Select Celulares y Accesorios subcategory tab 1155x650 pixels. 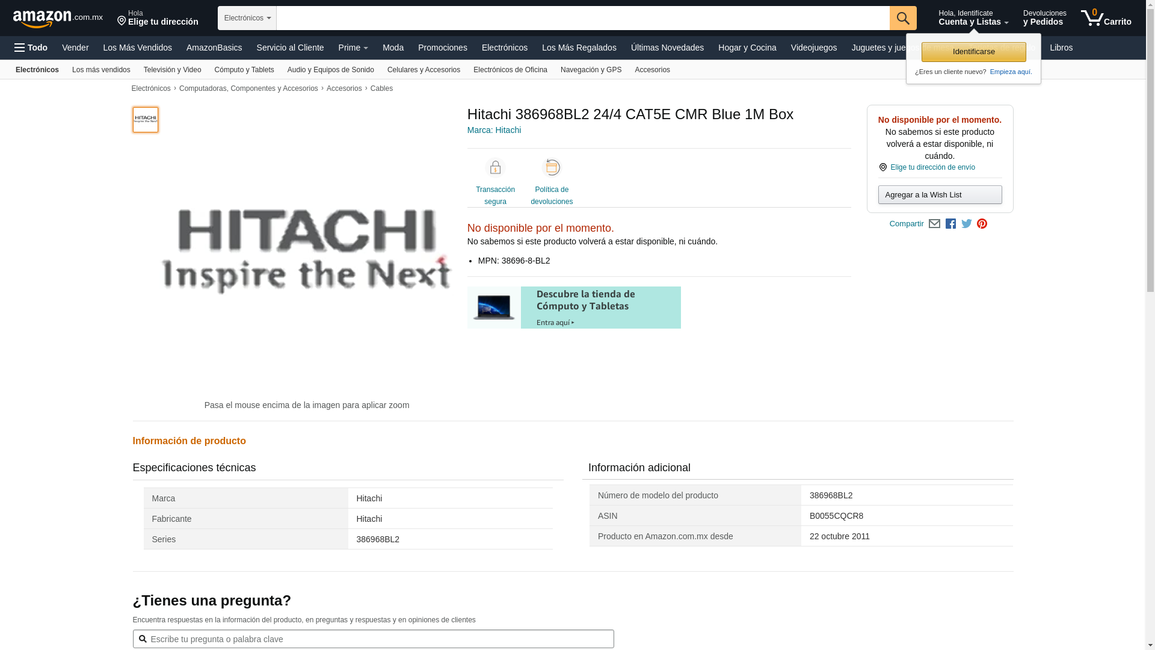[x=423, y=70]
